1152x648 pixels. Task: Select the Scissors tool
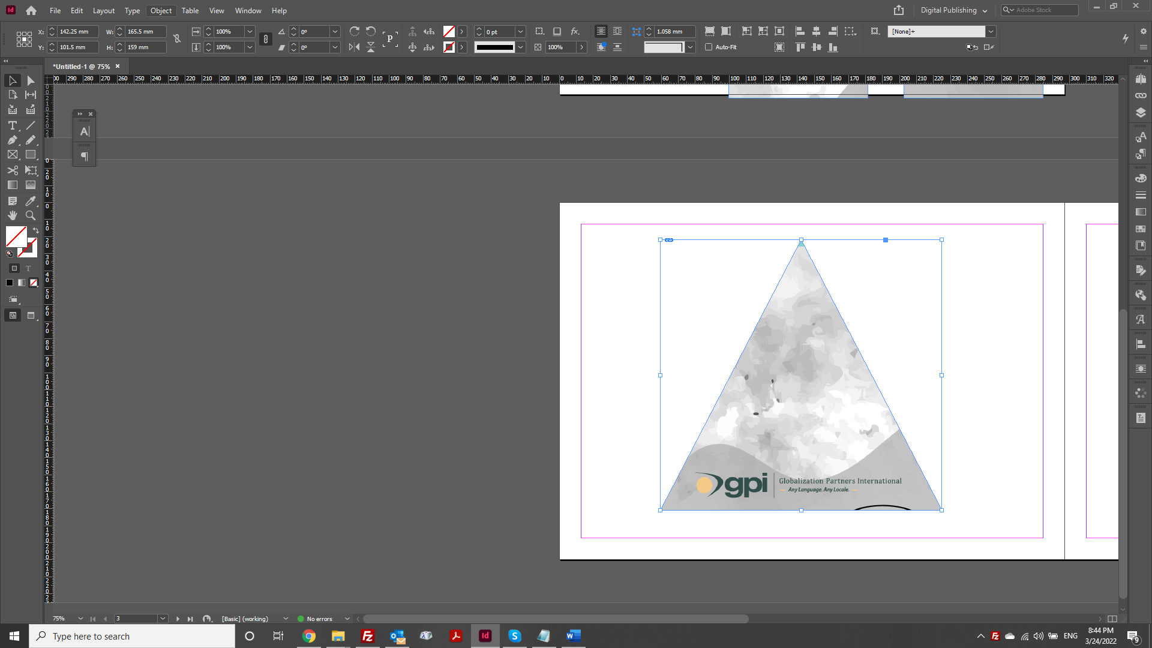click(12, 170)
